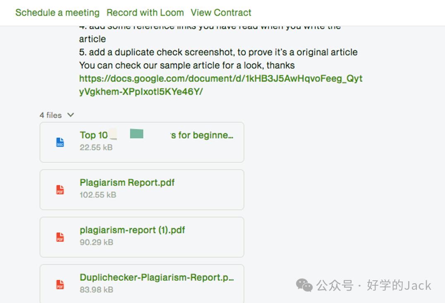Viewport: 445px width, 303px height.
Task: Collapse the 4 files chevron arrow
Action: point(71,115)
